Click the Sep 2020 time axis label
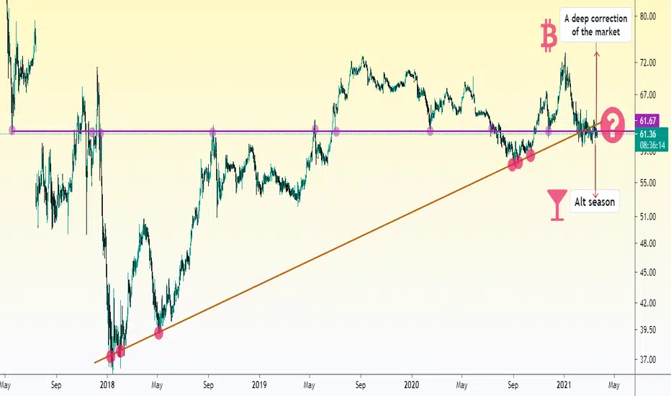This screenshot has height=396, width=671. tap(513, 385)
